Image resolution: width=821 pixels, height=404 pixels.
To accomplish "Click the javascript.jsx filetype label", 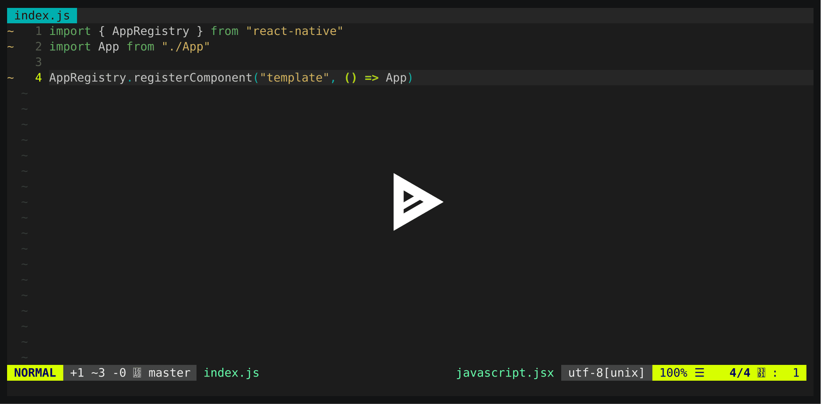I will point(505,373).
